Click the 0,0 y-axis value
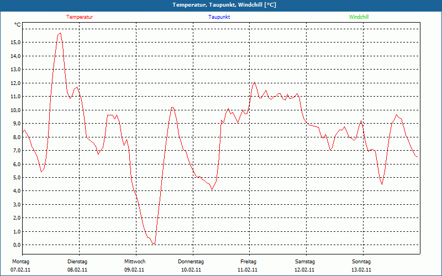 coord(17,245)
